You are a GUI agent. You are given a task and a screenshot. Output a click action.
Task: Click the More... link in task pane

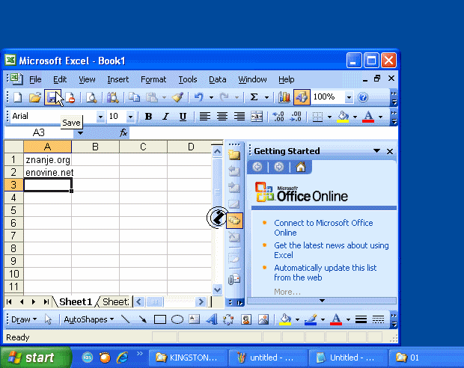(287, 292)
